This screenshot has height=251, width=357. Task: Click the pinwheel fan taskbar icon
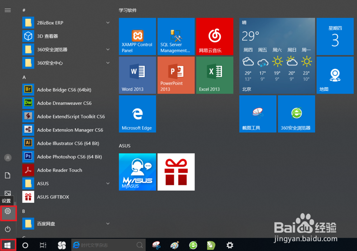coord(62,245)
